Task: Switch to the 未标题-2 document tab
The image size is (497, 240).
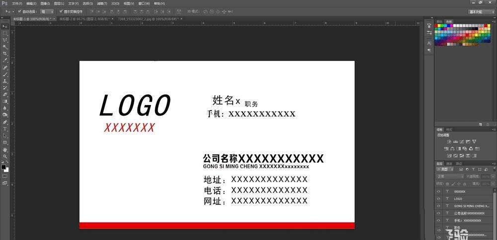Action: (x=84, y=19)
